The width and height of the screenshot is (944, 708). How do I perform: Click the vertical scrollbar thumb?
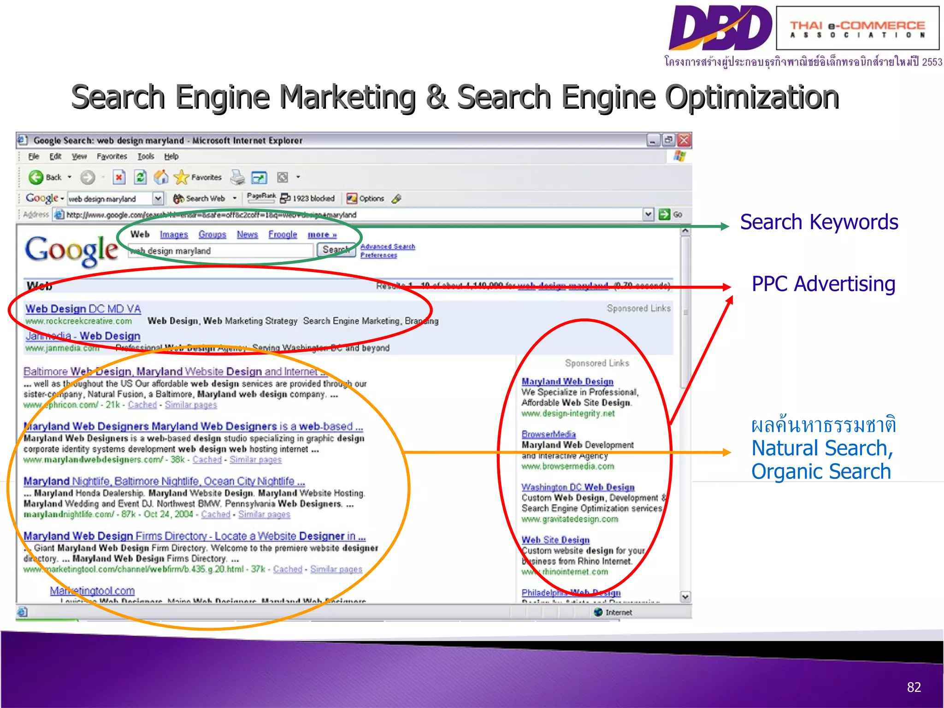point(685,312)
